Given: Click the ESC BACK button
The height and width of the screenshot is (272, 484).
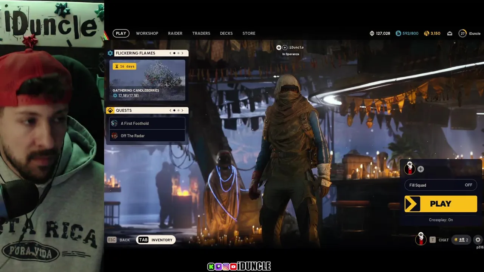Looking at the screenshot, I should point(119,240).
